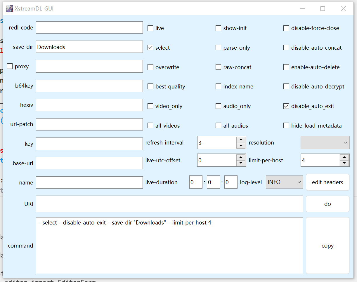Decrease refresh-interval with down arrow
This screenshot has height=282, width=357.
[241, 146]
